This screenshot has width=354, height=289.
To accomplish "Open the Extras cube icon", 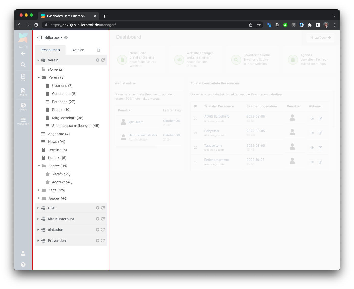I will click(x=23, y=106).
